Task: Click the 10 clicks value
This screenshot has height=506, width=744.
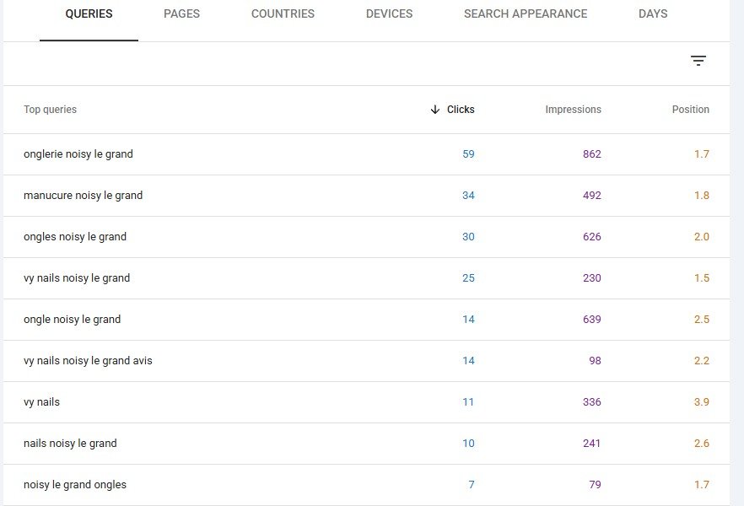Action: [x=468, y=444]
